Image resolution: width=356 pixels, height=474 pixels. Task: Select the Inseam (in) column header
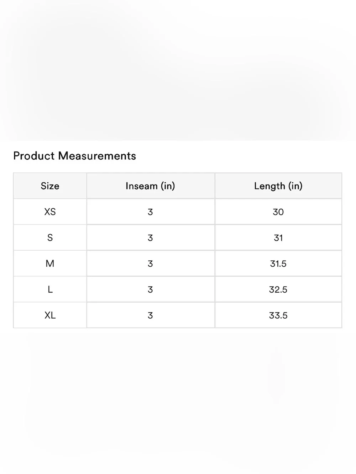(151, 186)
